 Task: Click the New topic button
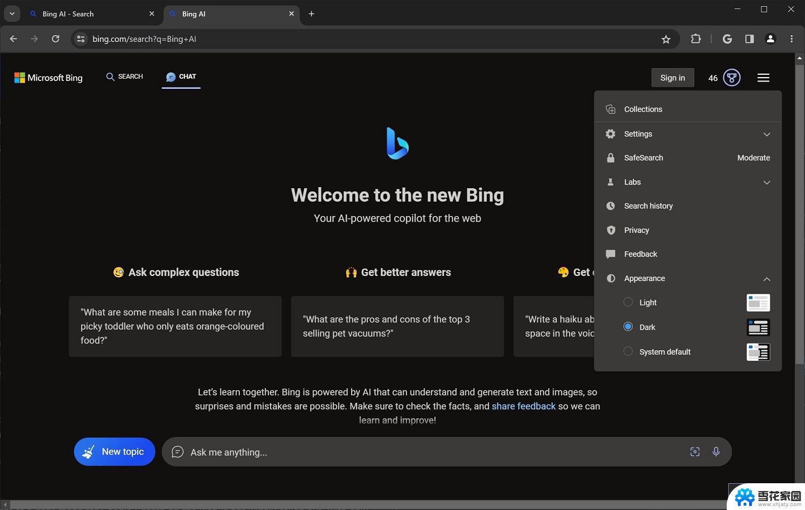point(115,451)
